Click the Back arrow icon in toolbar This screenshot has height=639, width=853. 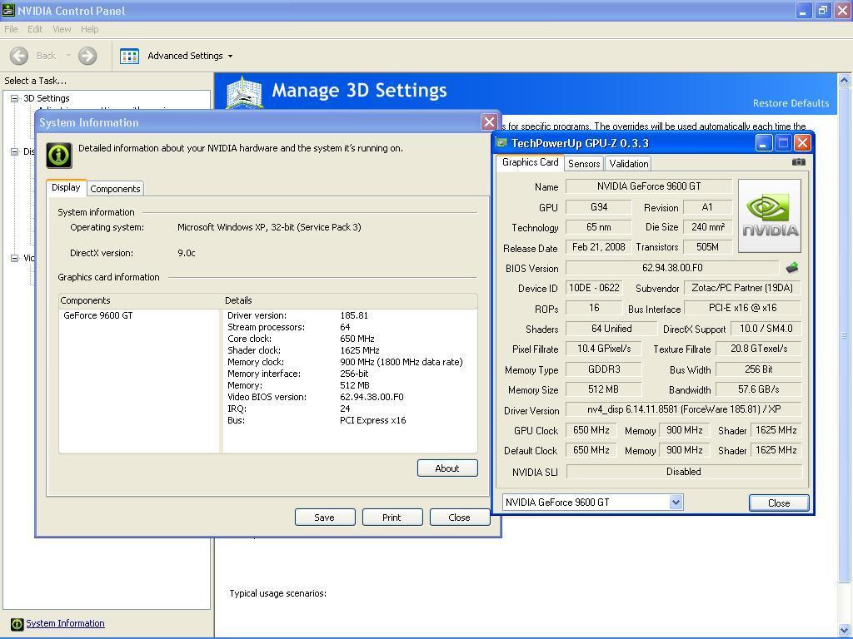point(19,56)
